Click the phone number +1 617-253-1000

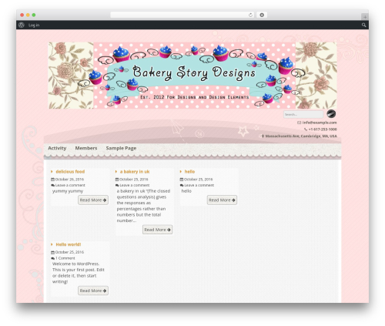323,129
